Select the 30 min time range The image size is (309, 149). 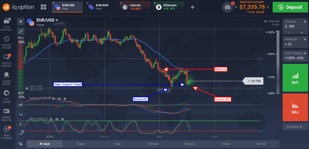point(261,144)
